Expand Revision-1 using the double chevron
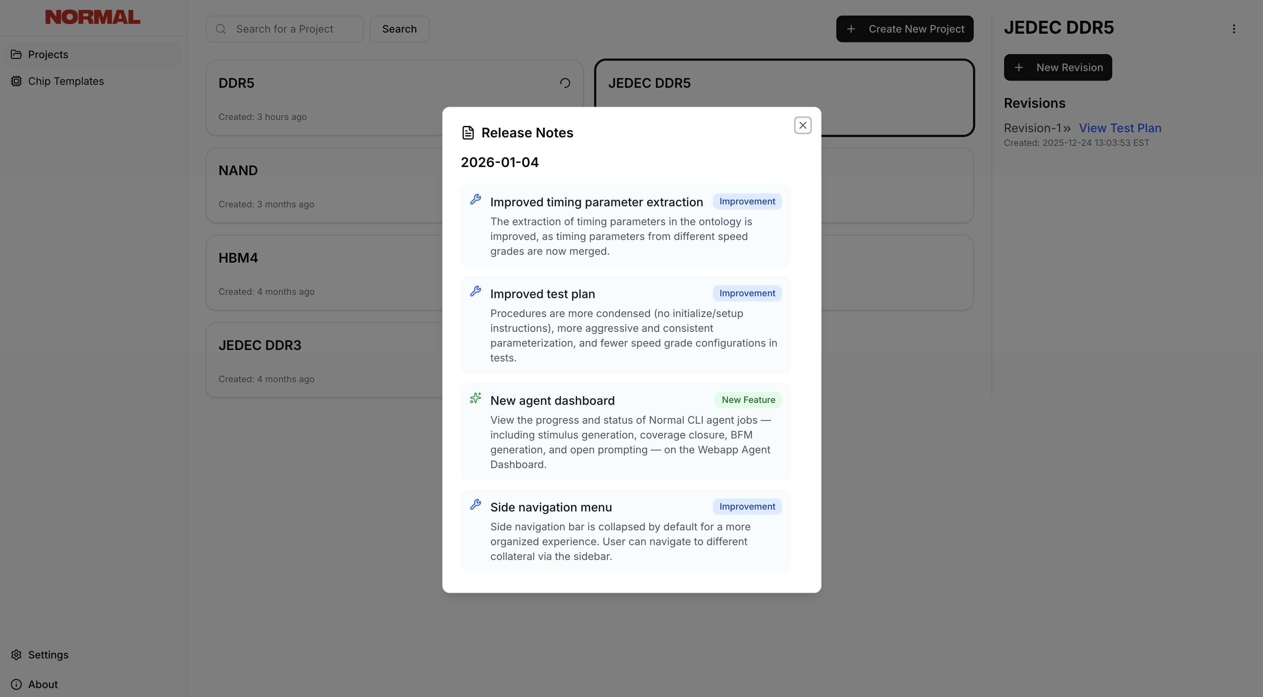This screenshot has width=1263, height=697. point(1066,128)
